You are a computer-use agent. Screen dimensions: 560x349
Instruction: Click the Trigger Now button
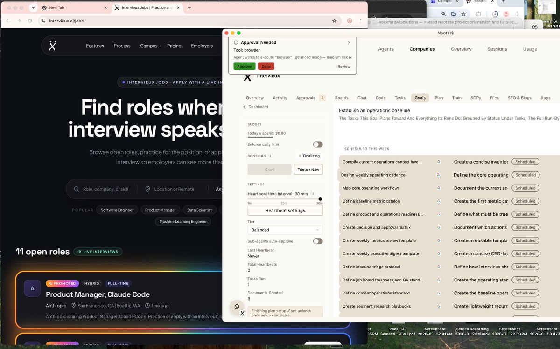tap(308, 170)
